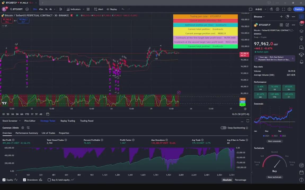Image resolution: width=305 pixels, height=190 pixels.
Task: Open List of Trades tab
Action: coord(48,133)
